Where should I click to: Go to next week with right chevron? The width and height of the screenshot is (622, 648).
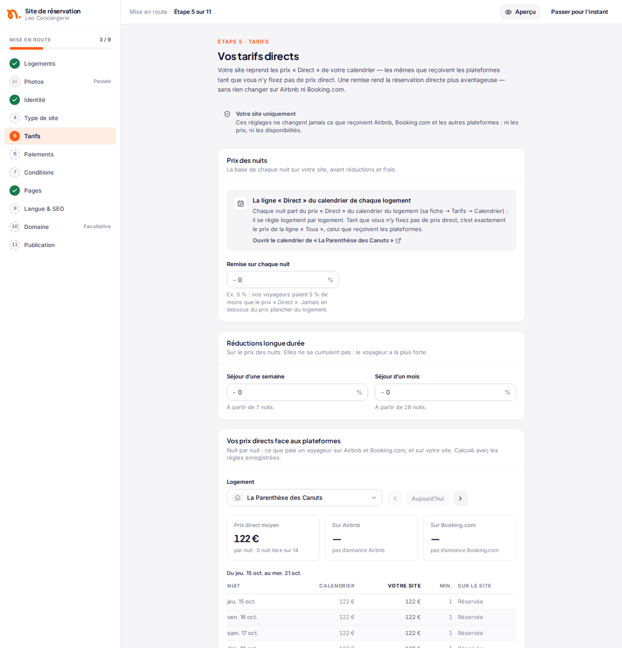pos(460,499)
